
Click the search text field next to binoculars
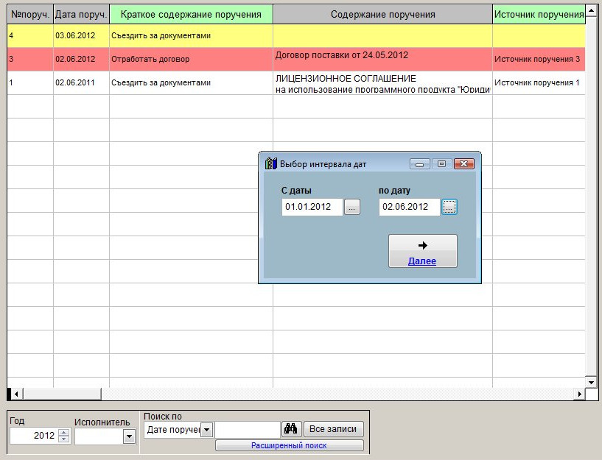point(248,430)
